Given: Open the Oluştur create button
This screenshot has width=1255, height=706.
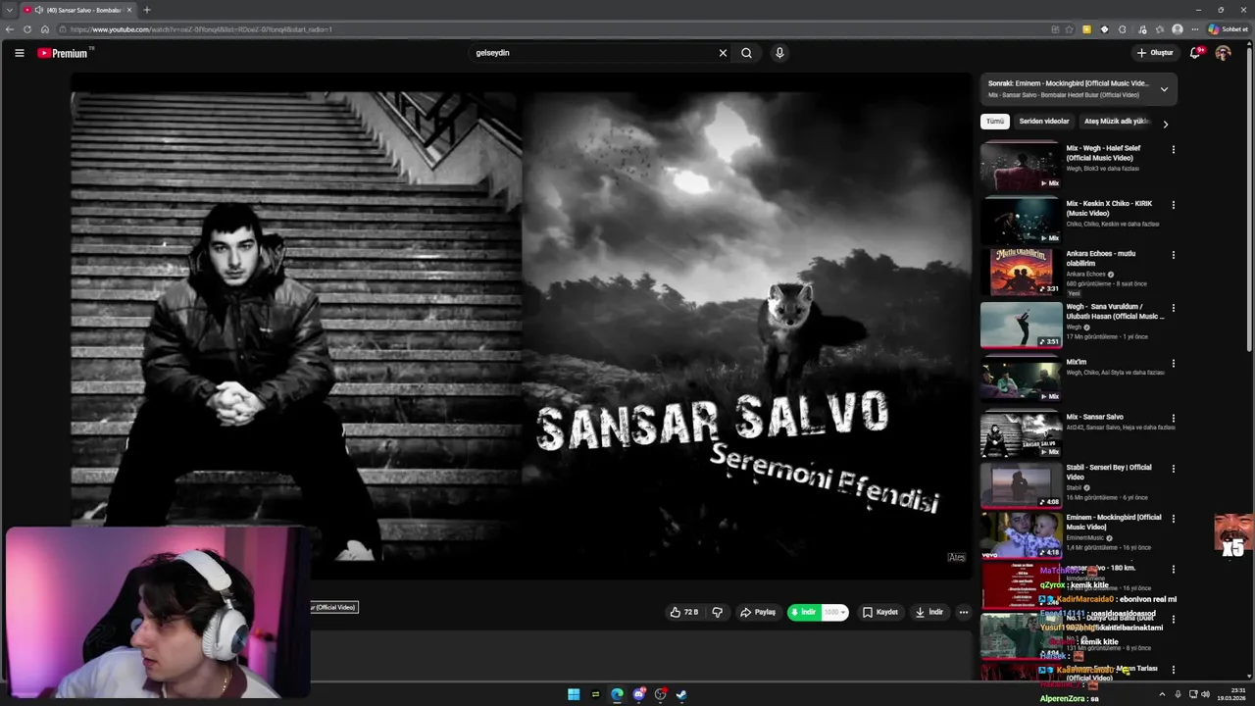Looking at the screenshot, I should coord(1155,53).
